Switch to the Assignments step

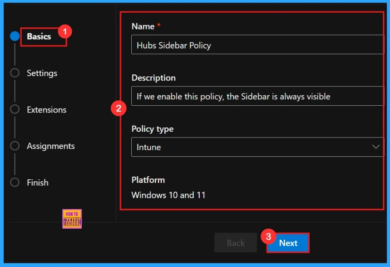[x=51, y=146]
